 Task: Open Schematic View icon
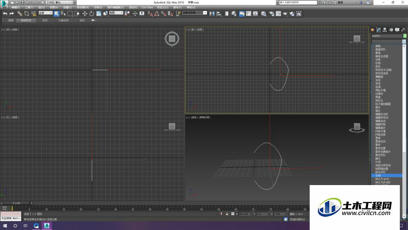click(255, 13)
